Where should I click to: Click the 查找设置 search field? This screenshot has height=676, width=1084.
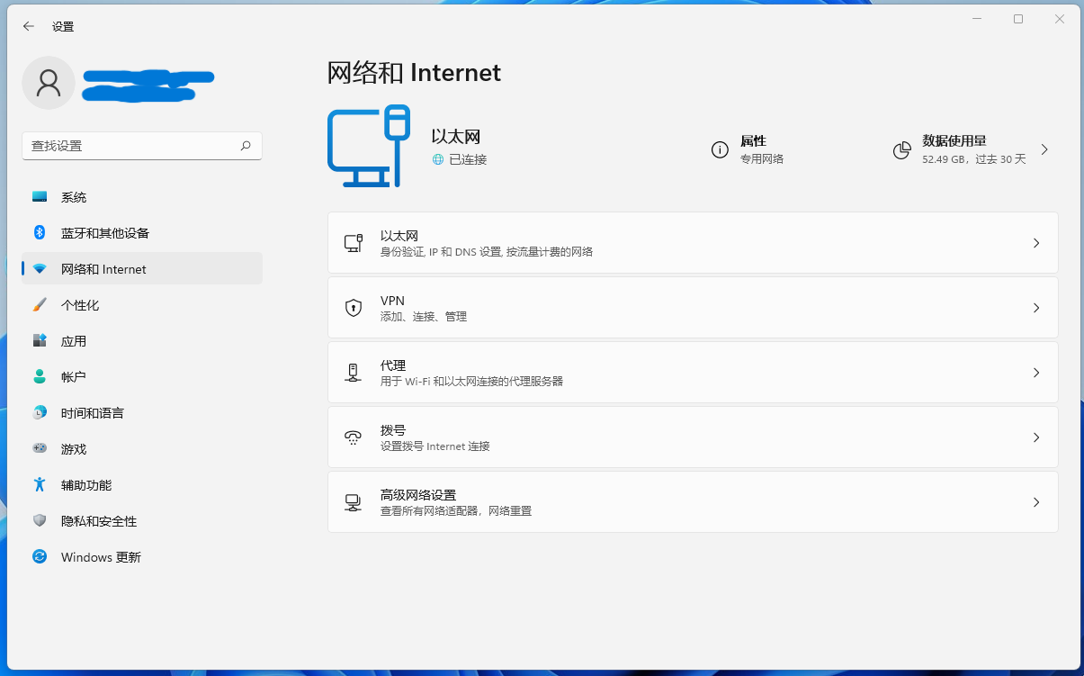click(x=142, y=146)
